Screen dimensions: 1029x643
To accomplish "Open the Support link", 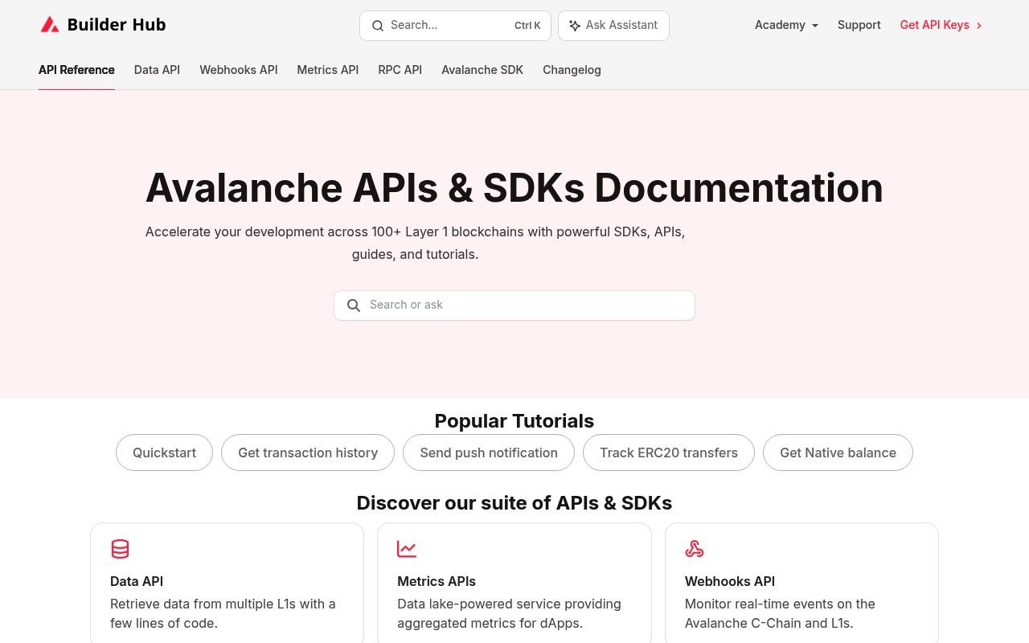I will coord(859,25).
